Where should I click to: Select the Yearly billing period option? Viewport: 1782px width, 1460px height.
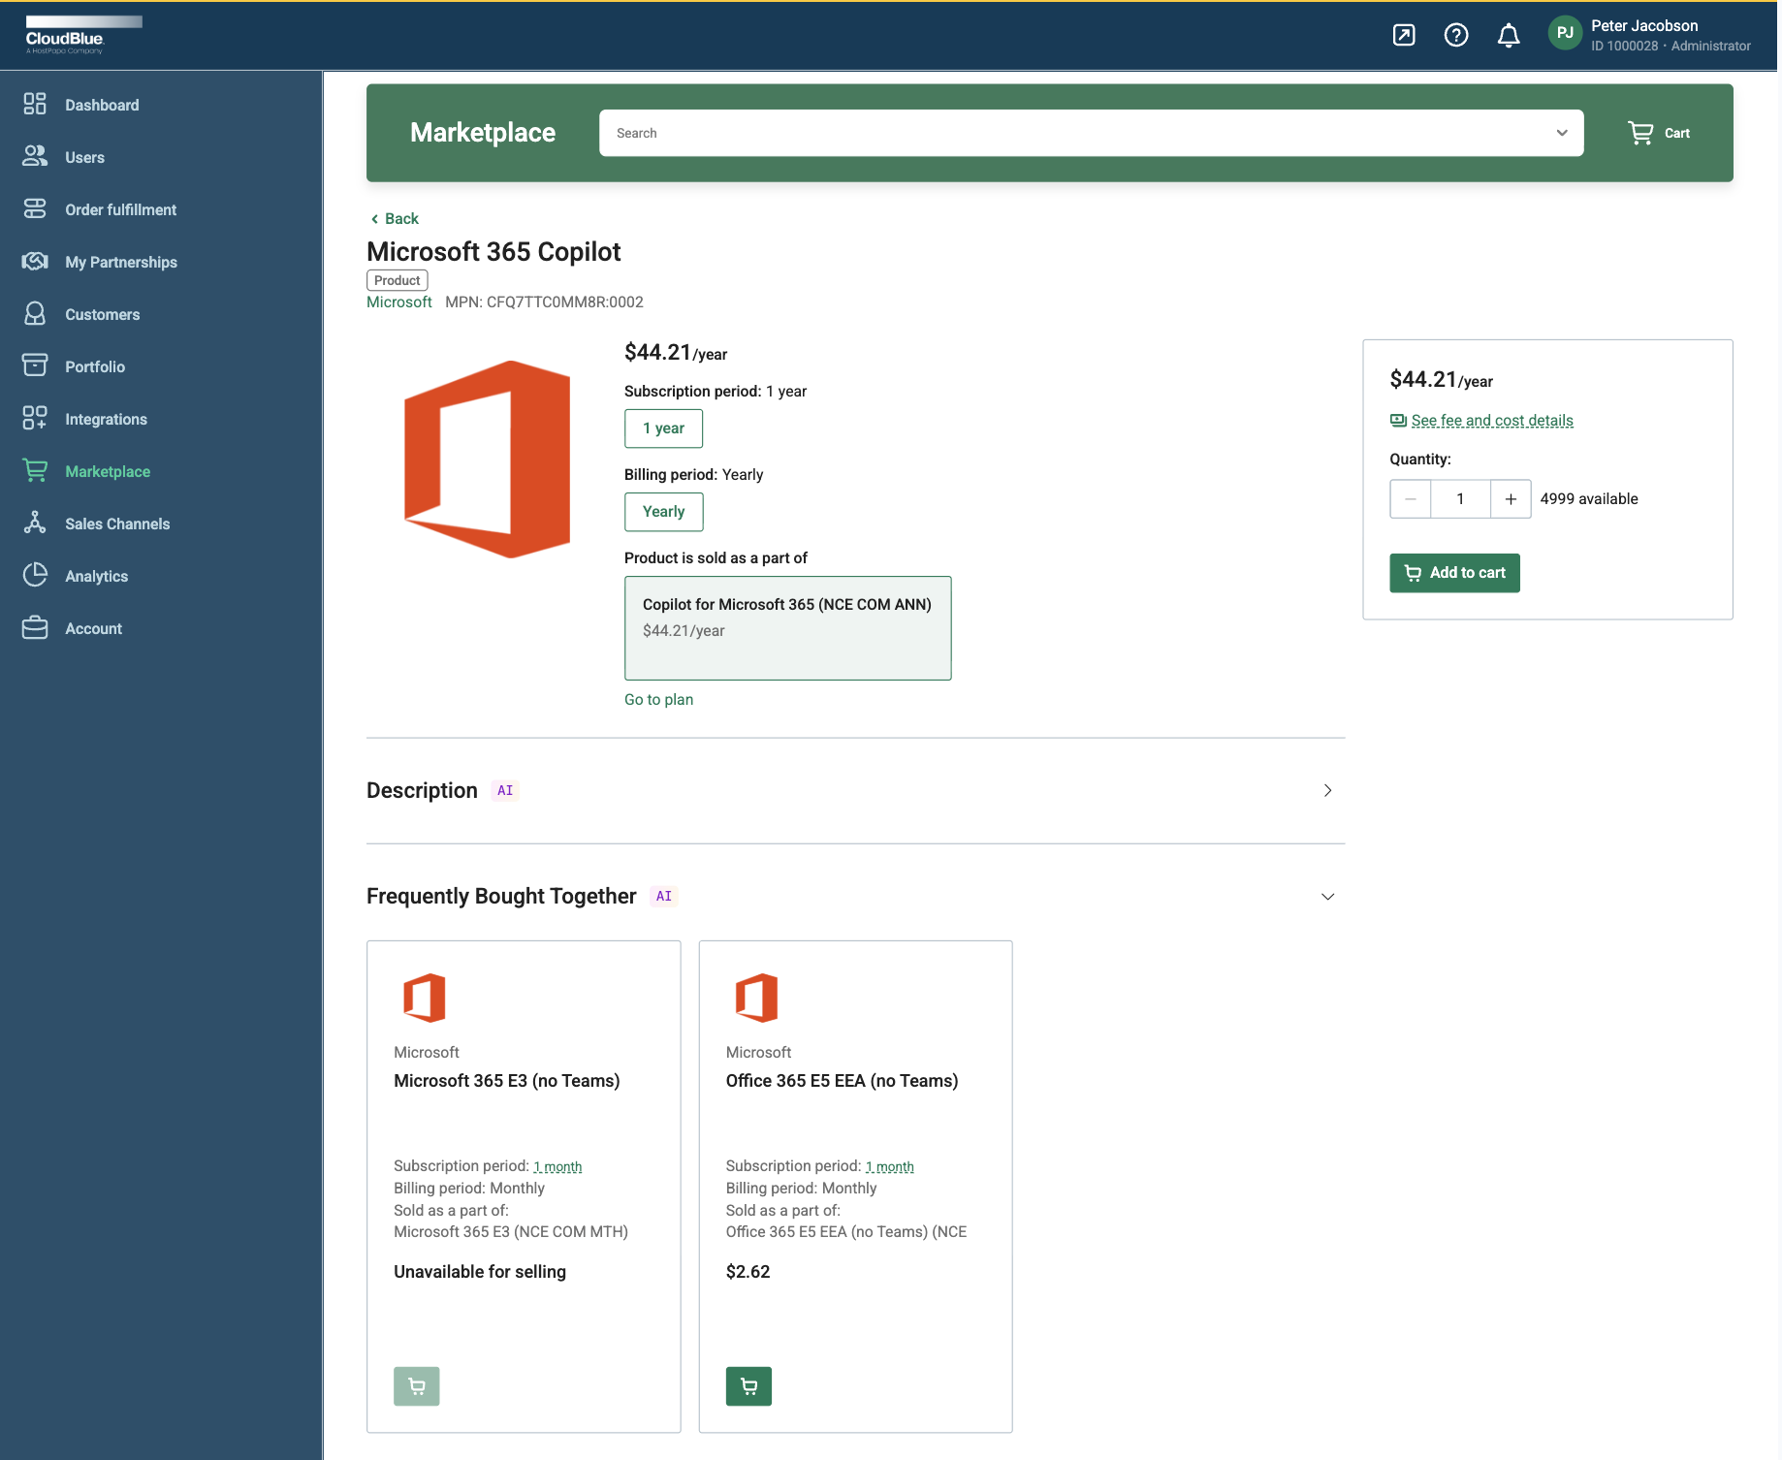663,512
